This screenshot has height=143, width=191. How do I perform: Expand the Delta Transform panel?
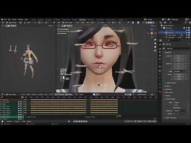[172, 83]
